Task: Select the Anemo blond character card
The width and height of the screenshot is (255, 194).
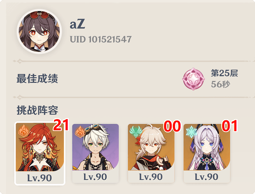Action: [x=151, y=153]
